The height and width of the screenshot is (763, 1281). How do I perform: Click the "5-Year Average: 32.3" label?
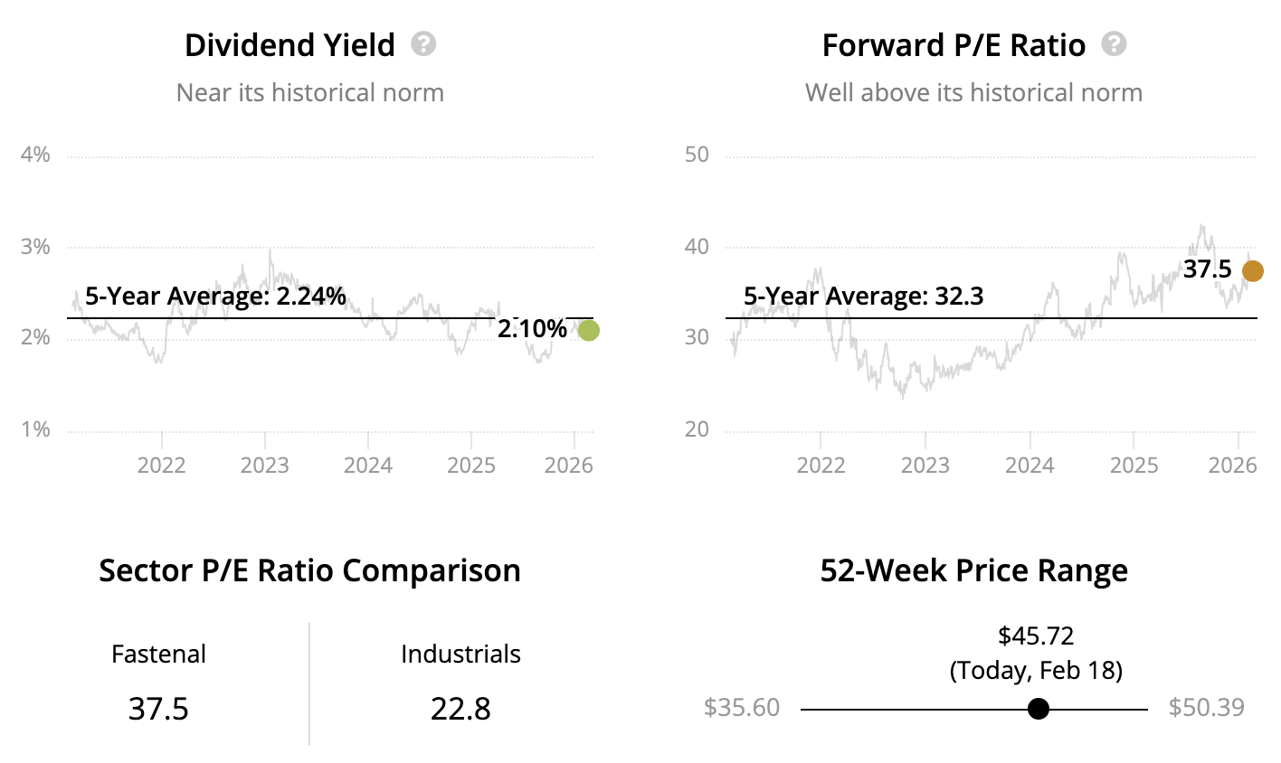[x=863, y=297]
